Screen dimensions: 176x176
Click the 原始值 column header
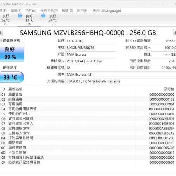pos(169,89)
